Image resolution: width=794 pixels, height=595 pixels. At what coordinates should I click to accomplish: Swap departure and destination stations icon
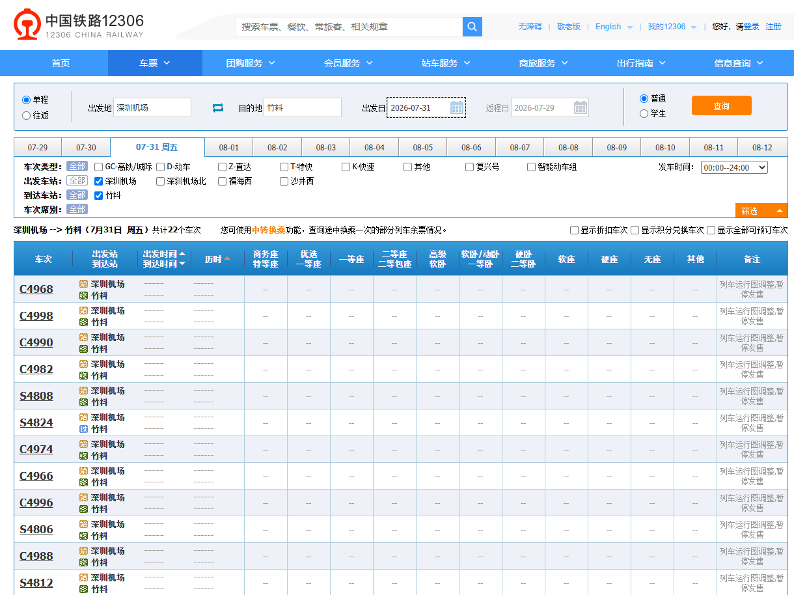click(x=218, y=108)
